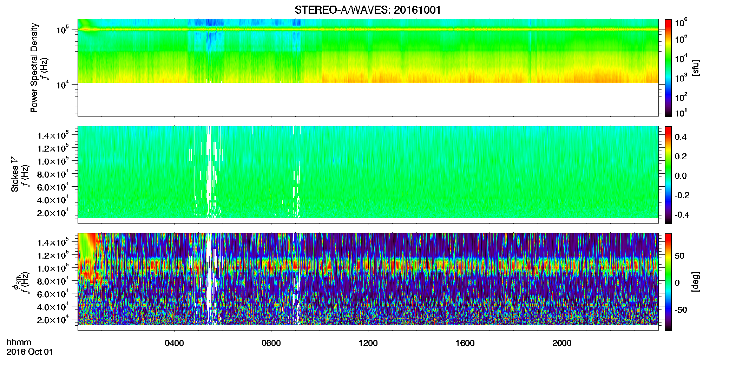Click the 0.0 label on Stokes colorbar
Screen dimensions: 736x379
click(681, 176)
